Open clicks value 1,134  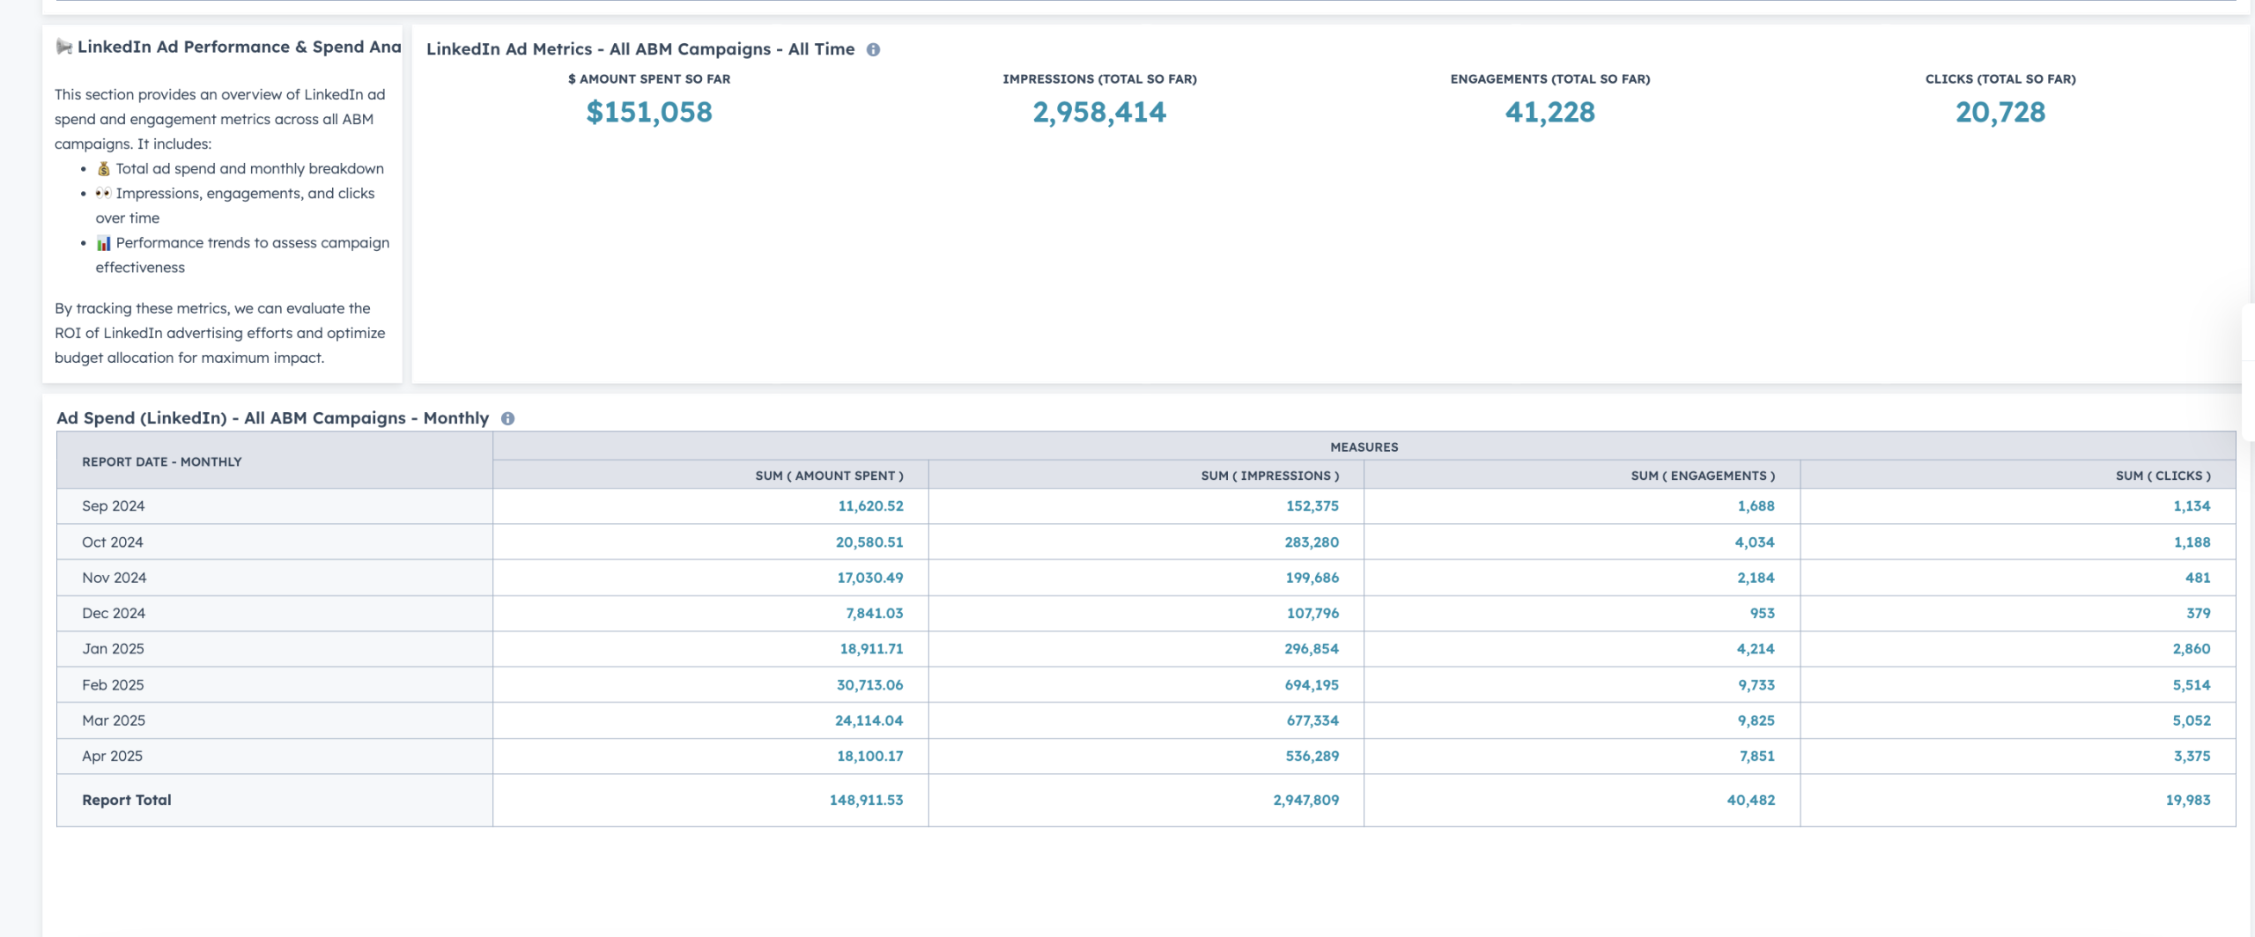(2192, 506)
